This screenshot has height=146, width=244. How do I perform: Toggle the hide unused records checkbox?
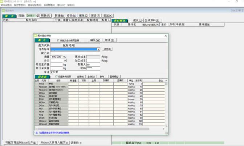coord(56,77)
